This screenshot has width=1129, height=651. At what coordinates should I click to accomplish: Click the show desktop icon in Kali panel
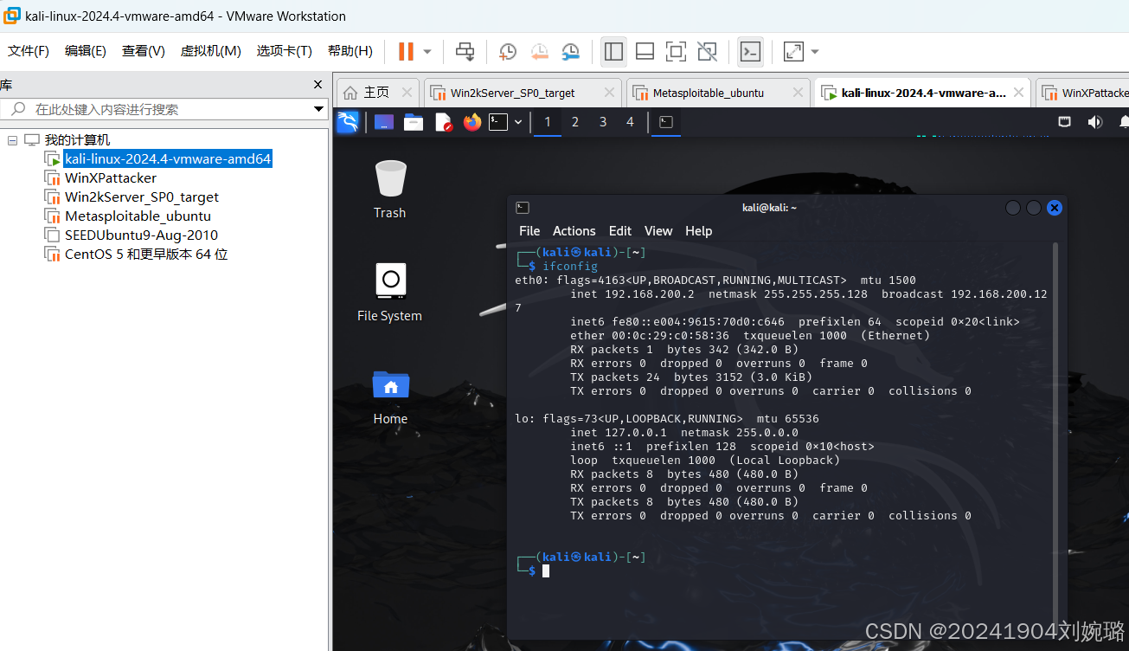point(384,122)
